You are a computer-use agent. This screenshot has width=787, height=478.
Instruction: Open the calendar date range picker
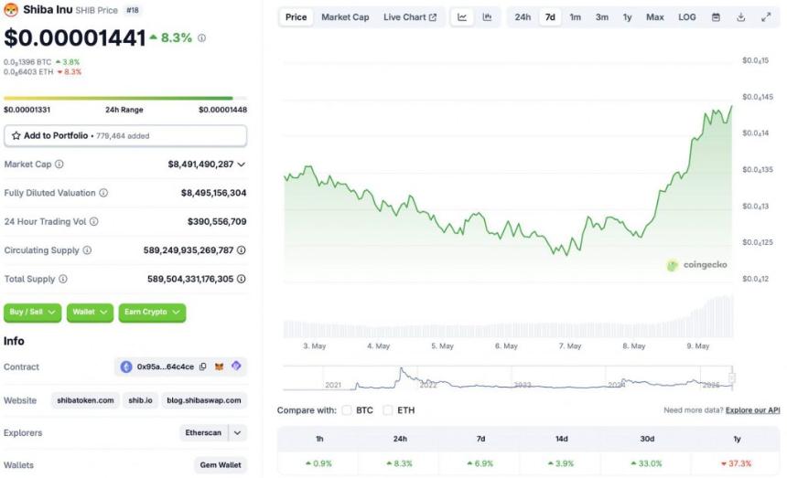[716, 17]
